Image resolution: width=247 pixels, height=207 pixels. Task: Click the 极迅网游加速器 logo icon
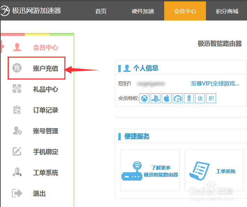click(5, 11)
